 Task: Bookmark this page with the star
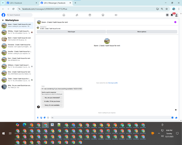(167, 9)
